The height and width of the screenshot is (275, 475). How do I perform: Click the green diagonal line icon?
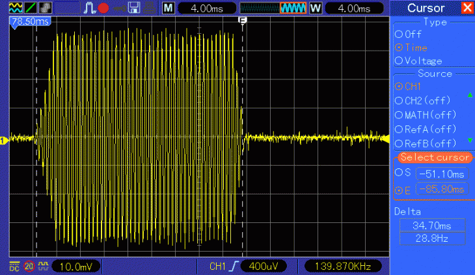coord(31,8)
